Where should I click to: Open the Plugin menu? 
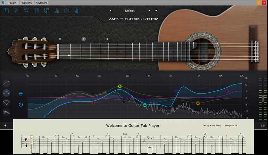[x=12, y=3]
